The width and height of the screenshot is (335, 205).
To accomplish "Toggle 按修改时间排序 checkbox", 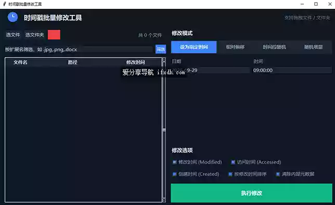I will click(x=230, y=174).
